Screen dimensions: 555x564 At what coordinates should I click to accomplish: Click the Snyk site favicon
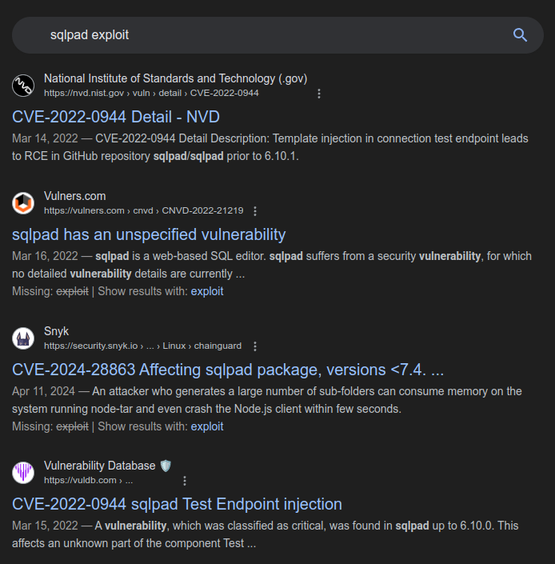[23, 338]
